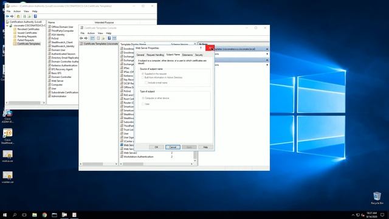Screen dimensions: 389x219
Task: Click Show/Hide console tree icon in Templates Console
Action: click(x=92, y=38)
